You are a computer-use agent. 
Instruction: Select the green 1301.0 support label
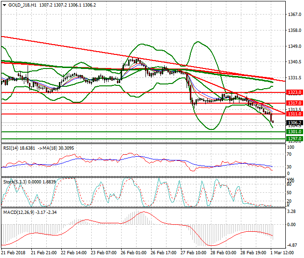pyautogui.click(x=295, y=132)
